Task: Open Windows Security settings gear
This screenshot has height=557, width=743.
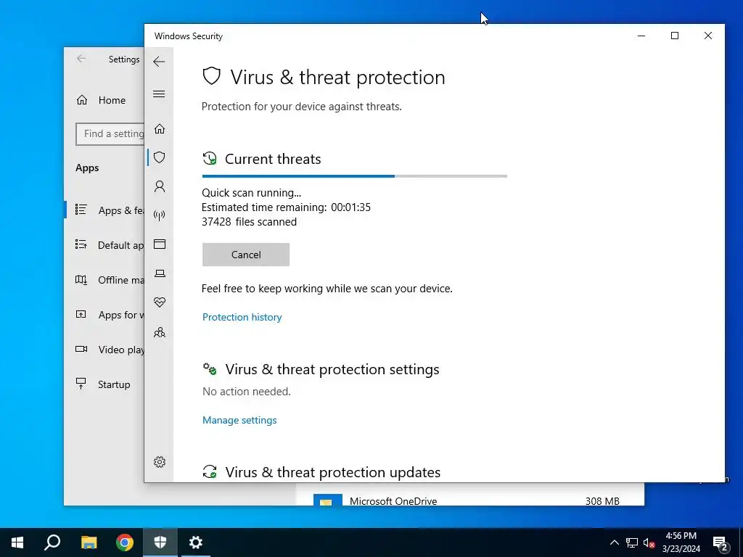Action: coord(159,462)
